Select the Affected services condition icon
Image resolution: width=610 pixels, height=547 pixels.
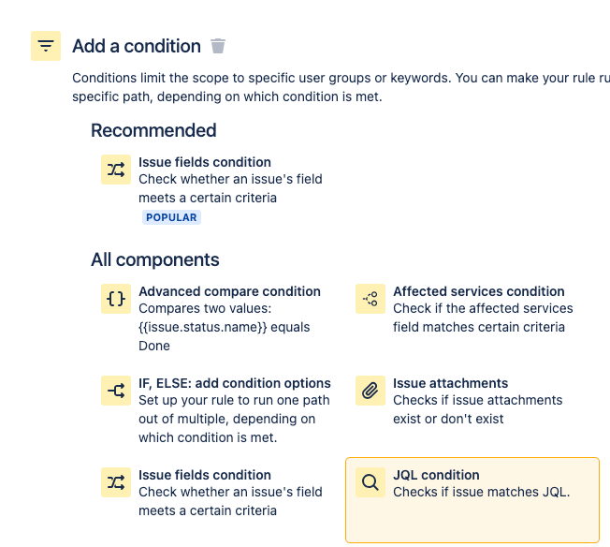[x=370, y=299]
